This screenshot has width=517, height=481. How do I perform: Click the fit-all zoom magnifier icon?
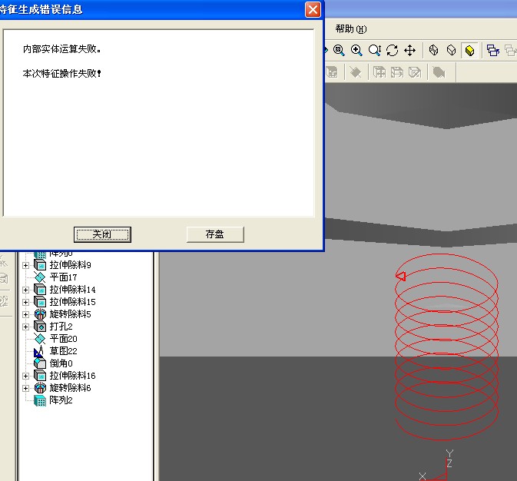pyautogui.click(x=339, y=51)
